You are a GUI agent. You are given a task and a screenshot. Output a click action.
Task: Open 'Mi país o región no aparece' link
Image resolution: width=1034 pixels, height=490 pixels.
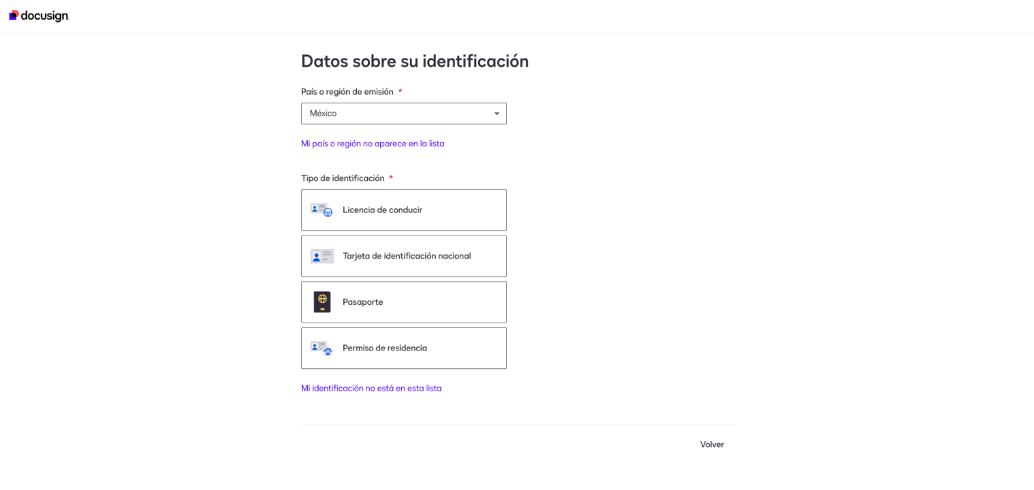pyautogui.click(x=373, y=144)
